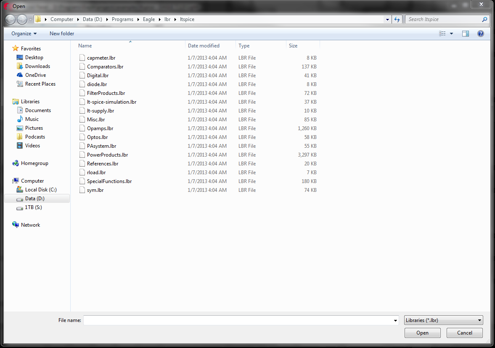Click the Back navigation arrow
Screen dimensions: 495x348
coord(10,19)
